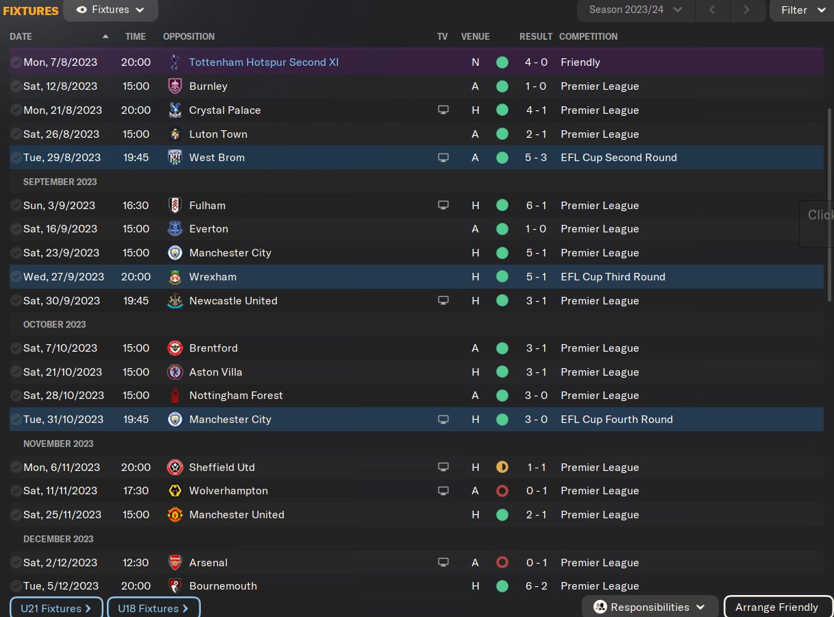Click the vertical scrollbar of the fixtures list
834x617 pixels.
point(830,206)
